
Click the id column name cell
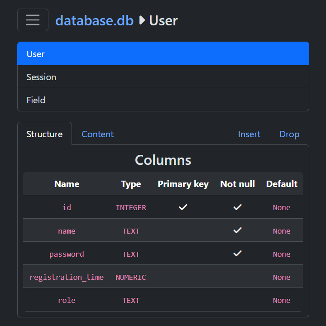[x=67, y=207]
